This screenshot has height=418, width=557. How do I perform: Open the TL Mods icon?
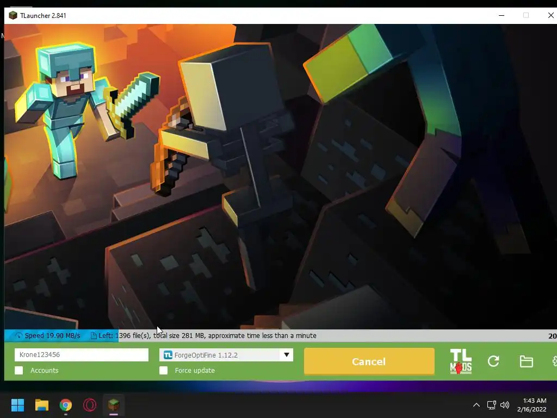click(x=461, y=361)
